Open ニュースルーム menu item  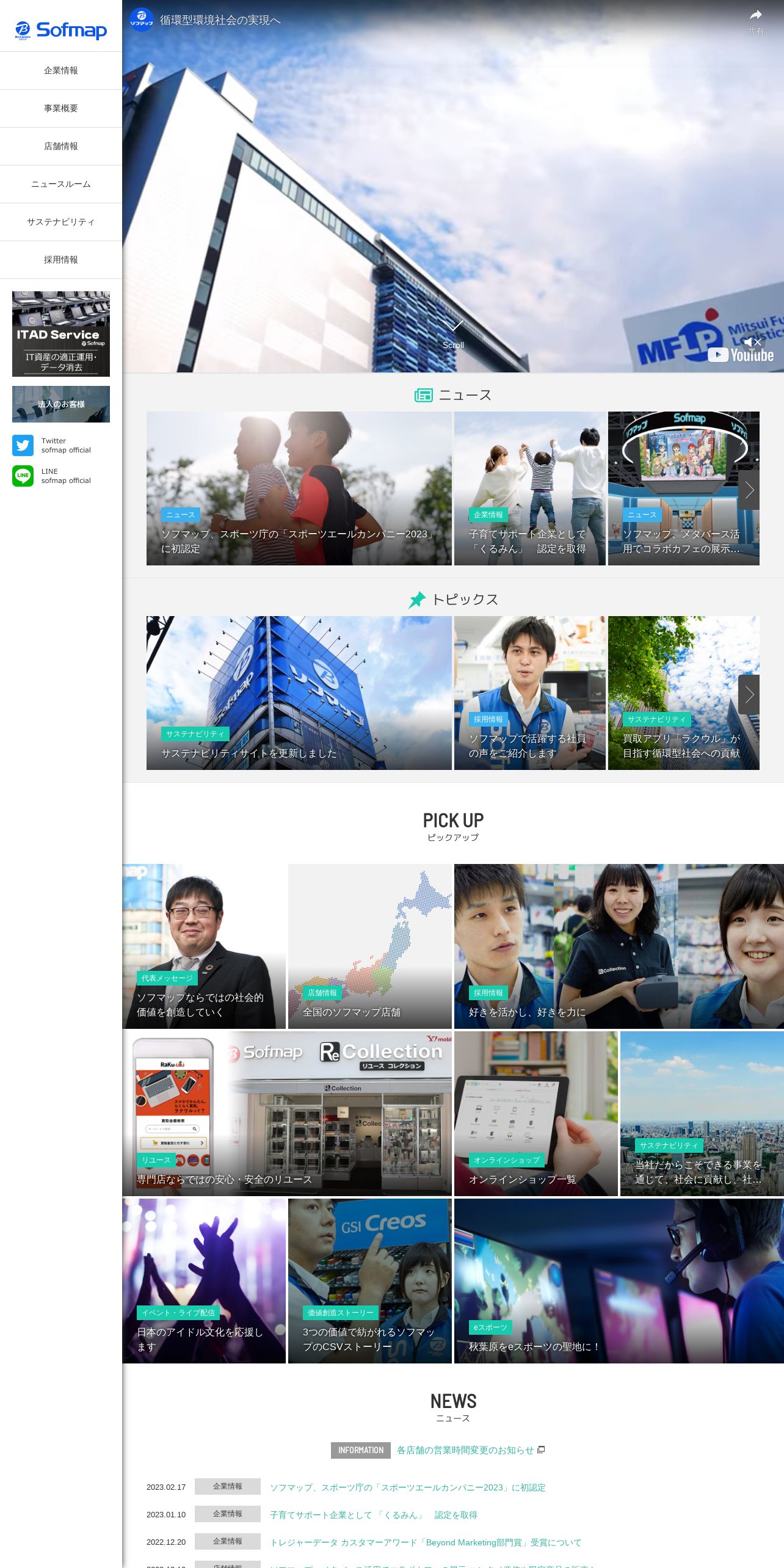[61, 184]
